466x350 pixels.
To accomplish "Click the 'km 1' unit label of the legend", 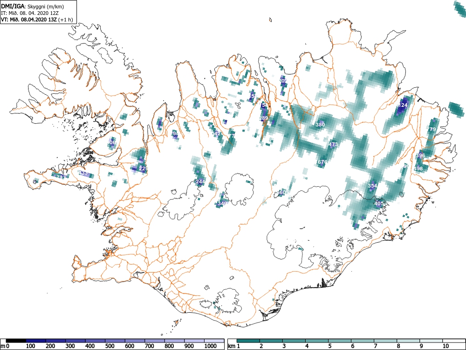I will pyautogui.click(x=234, y=346).
